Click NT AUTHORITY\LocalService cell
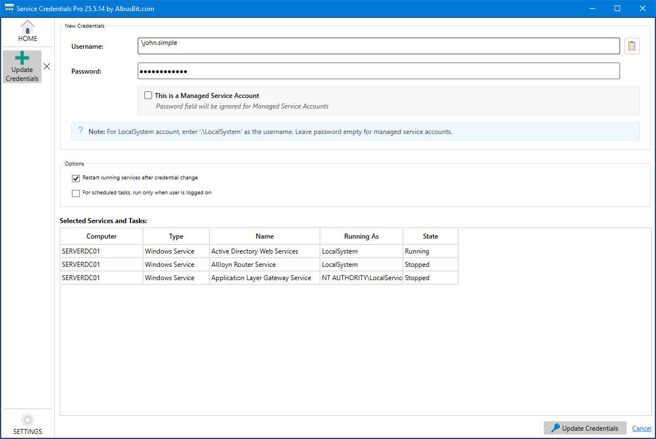This screenshot has width=656, height=439. [362, 278]
